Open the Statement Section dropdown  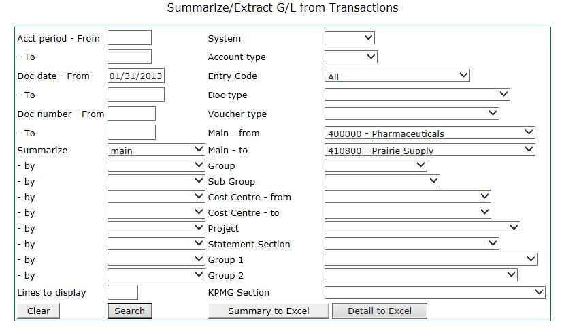(x=412, y=244)
